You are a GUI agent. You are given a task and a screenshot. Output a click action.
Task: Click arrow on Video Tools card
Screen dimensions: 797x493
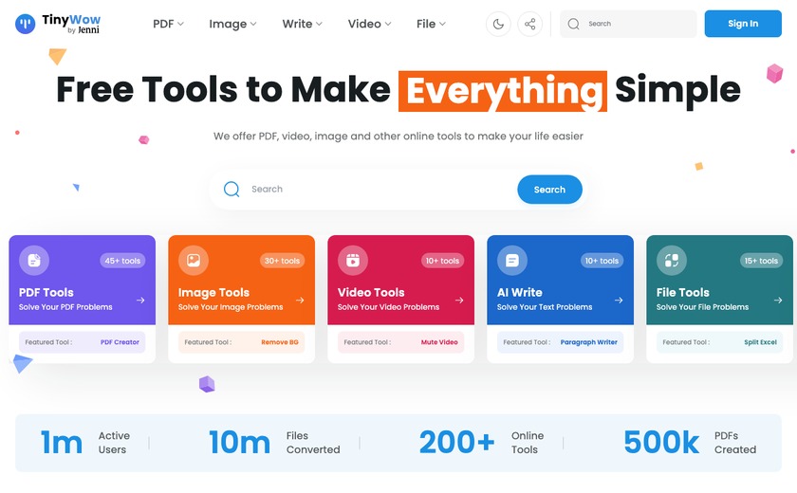(459, 300)
